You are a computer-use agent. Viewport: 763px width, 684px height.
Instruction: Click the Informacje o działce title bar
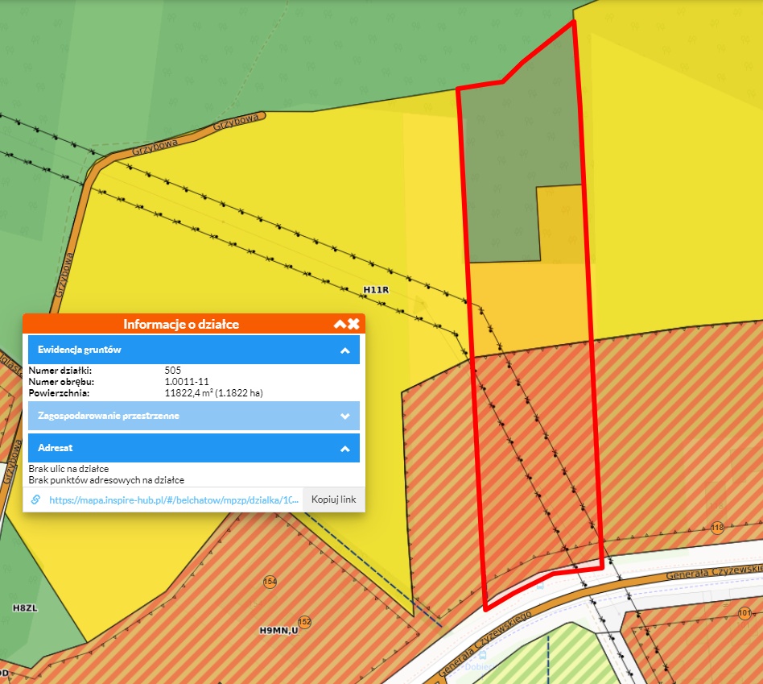point(181,324)
